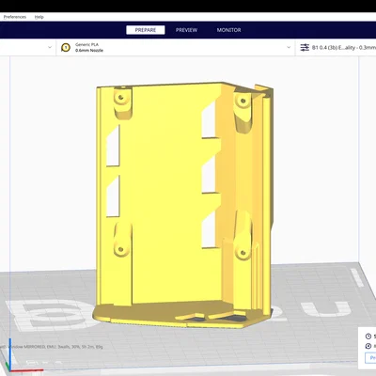Viewport: 376px width, 376px height.
Task: Click the Preview button in the slice panel
Action: pos(370,358)
